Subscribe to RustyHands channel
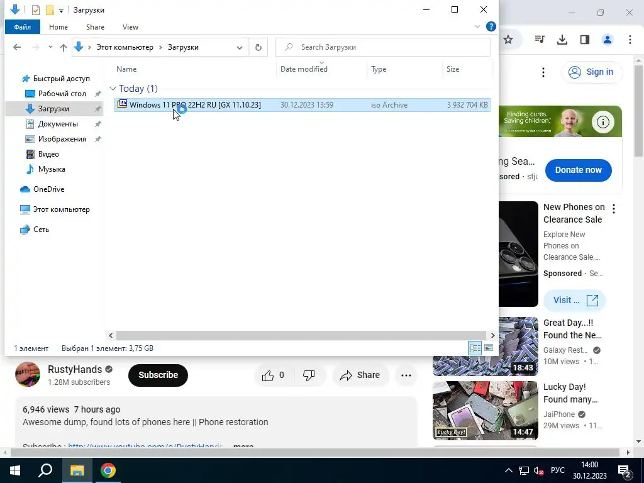Screen dimensions: 644x483 coord(158,375)
